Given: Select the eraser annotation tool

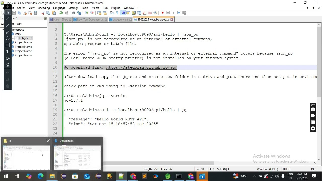Looking at the screenshot, I should [x=7, y=65].
